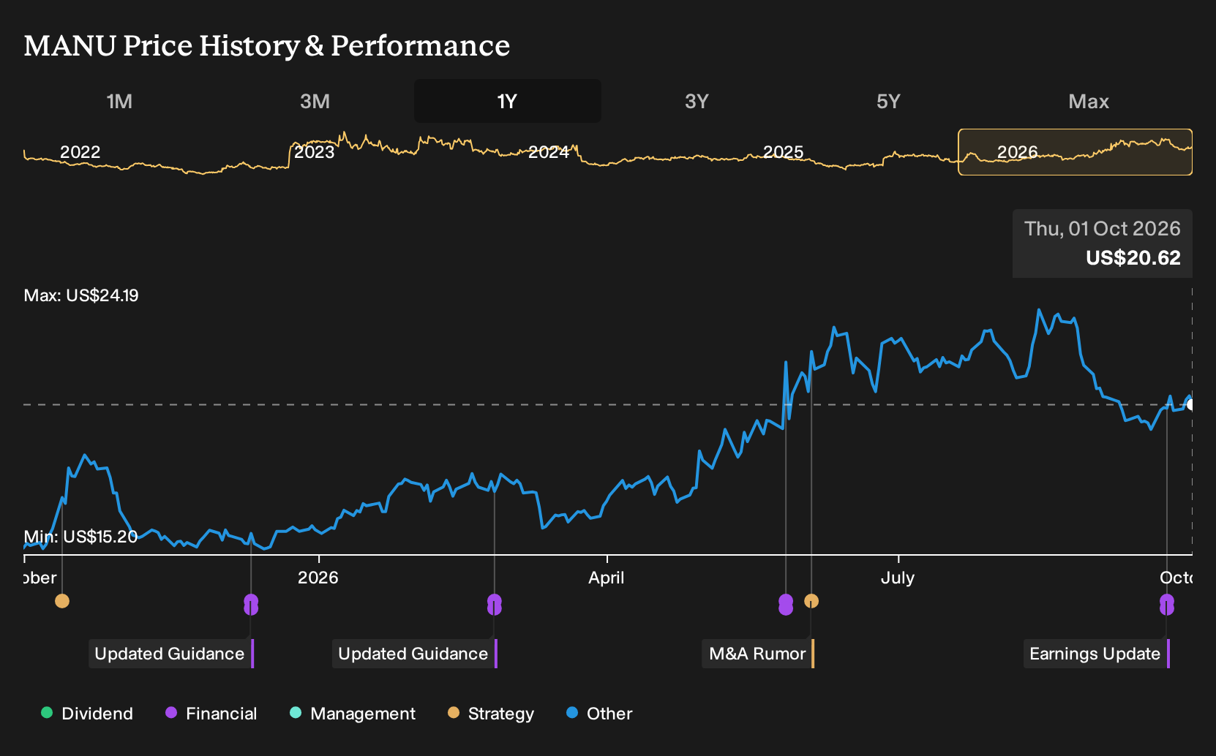The height and width of the screenshot is (756, 1216).
Task: Show Max price history range
Action: point(1089,101)
